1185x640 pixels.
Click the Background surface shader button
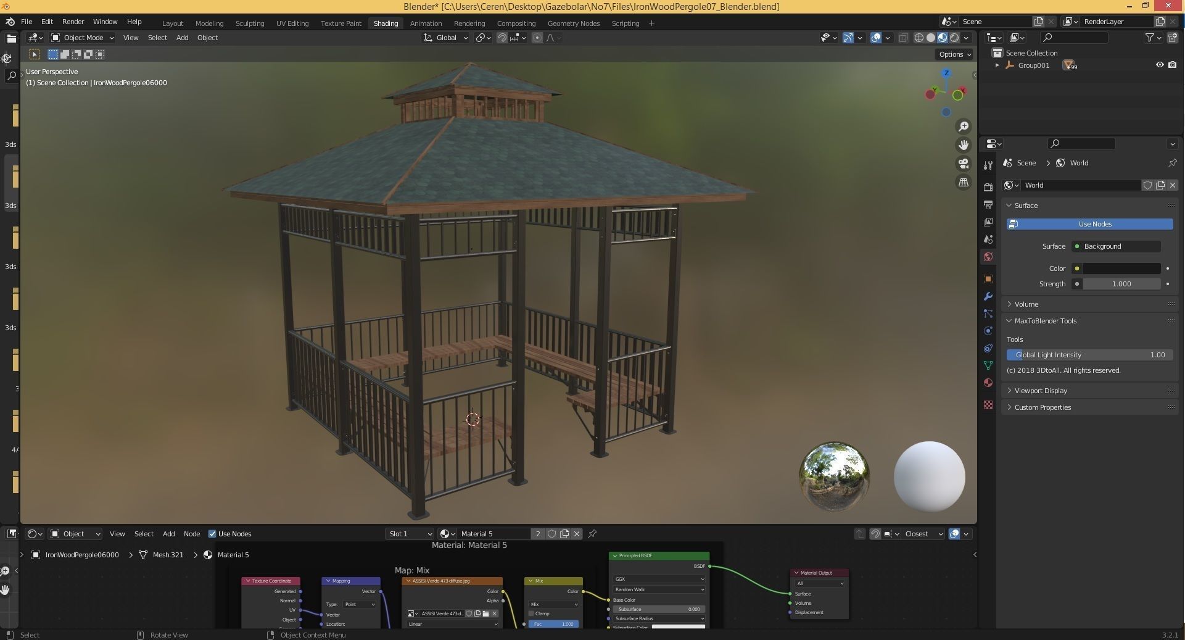1116,246
